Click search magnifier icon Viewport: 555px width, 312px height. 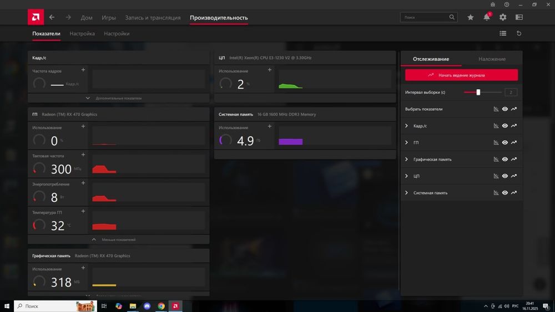[x=452, y=17]
